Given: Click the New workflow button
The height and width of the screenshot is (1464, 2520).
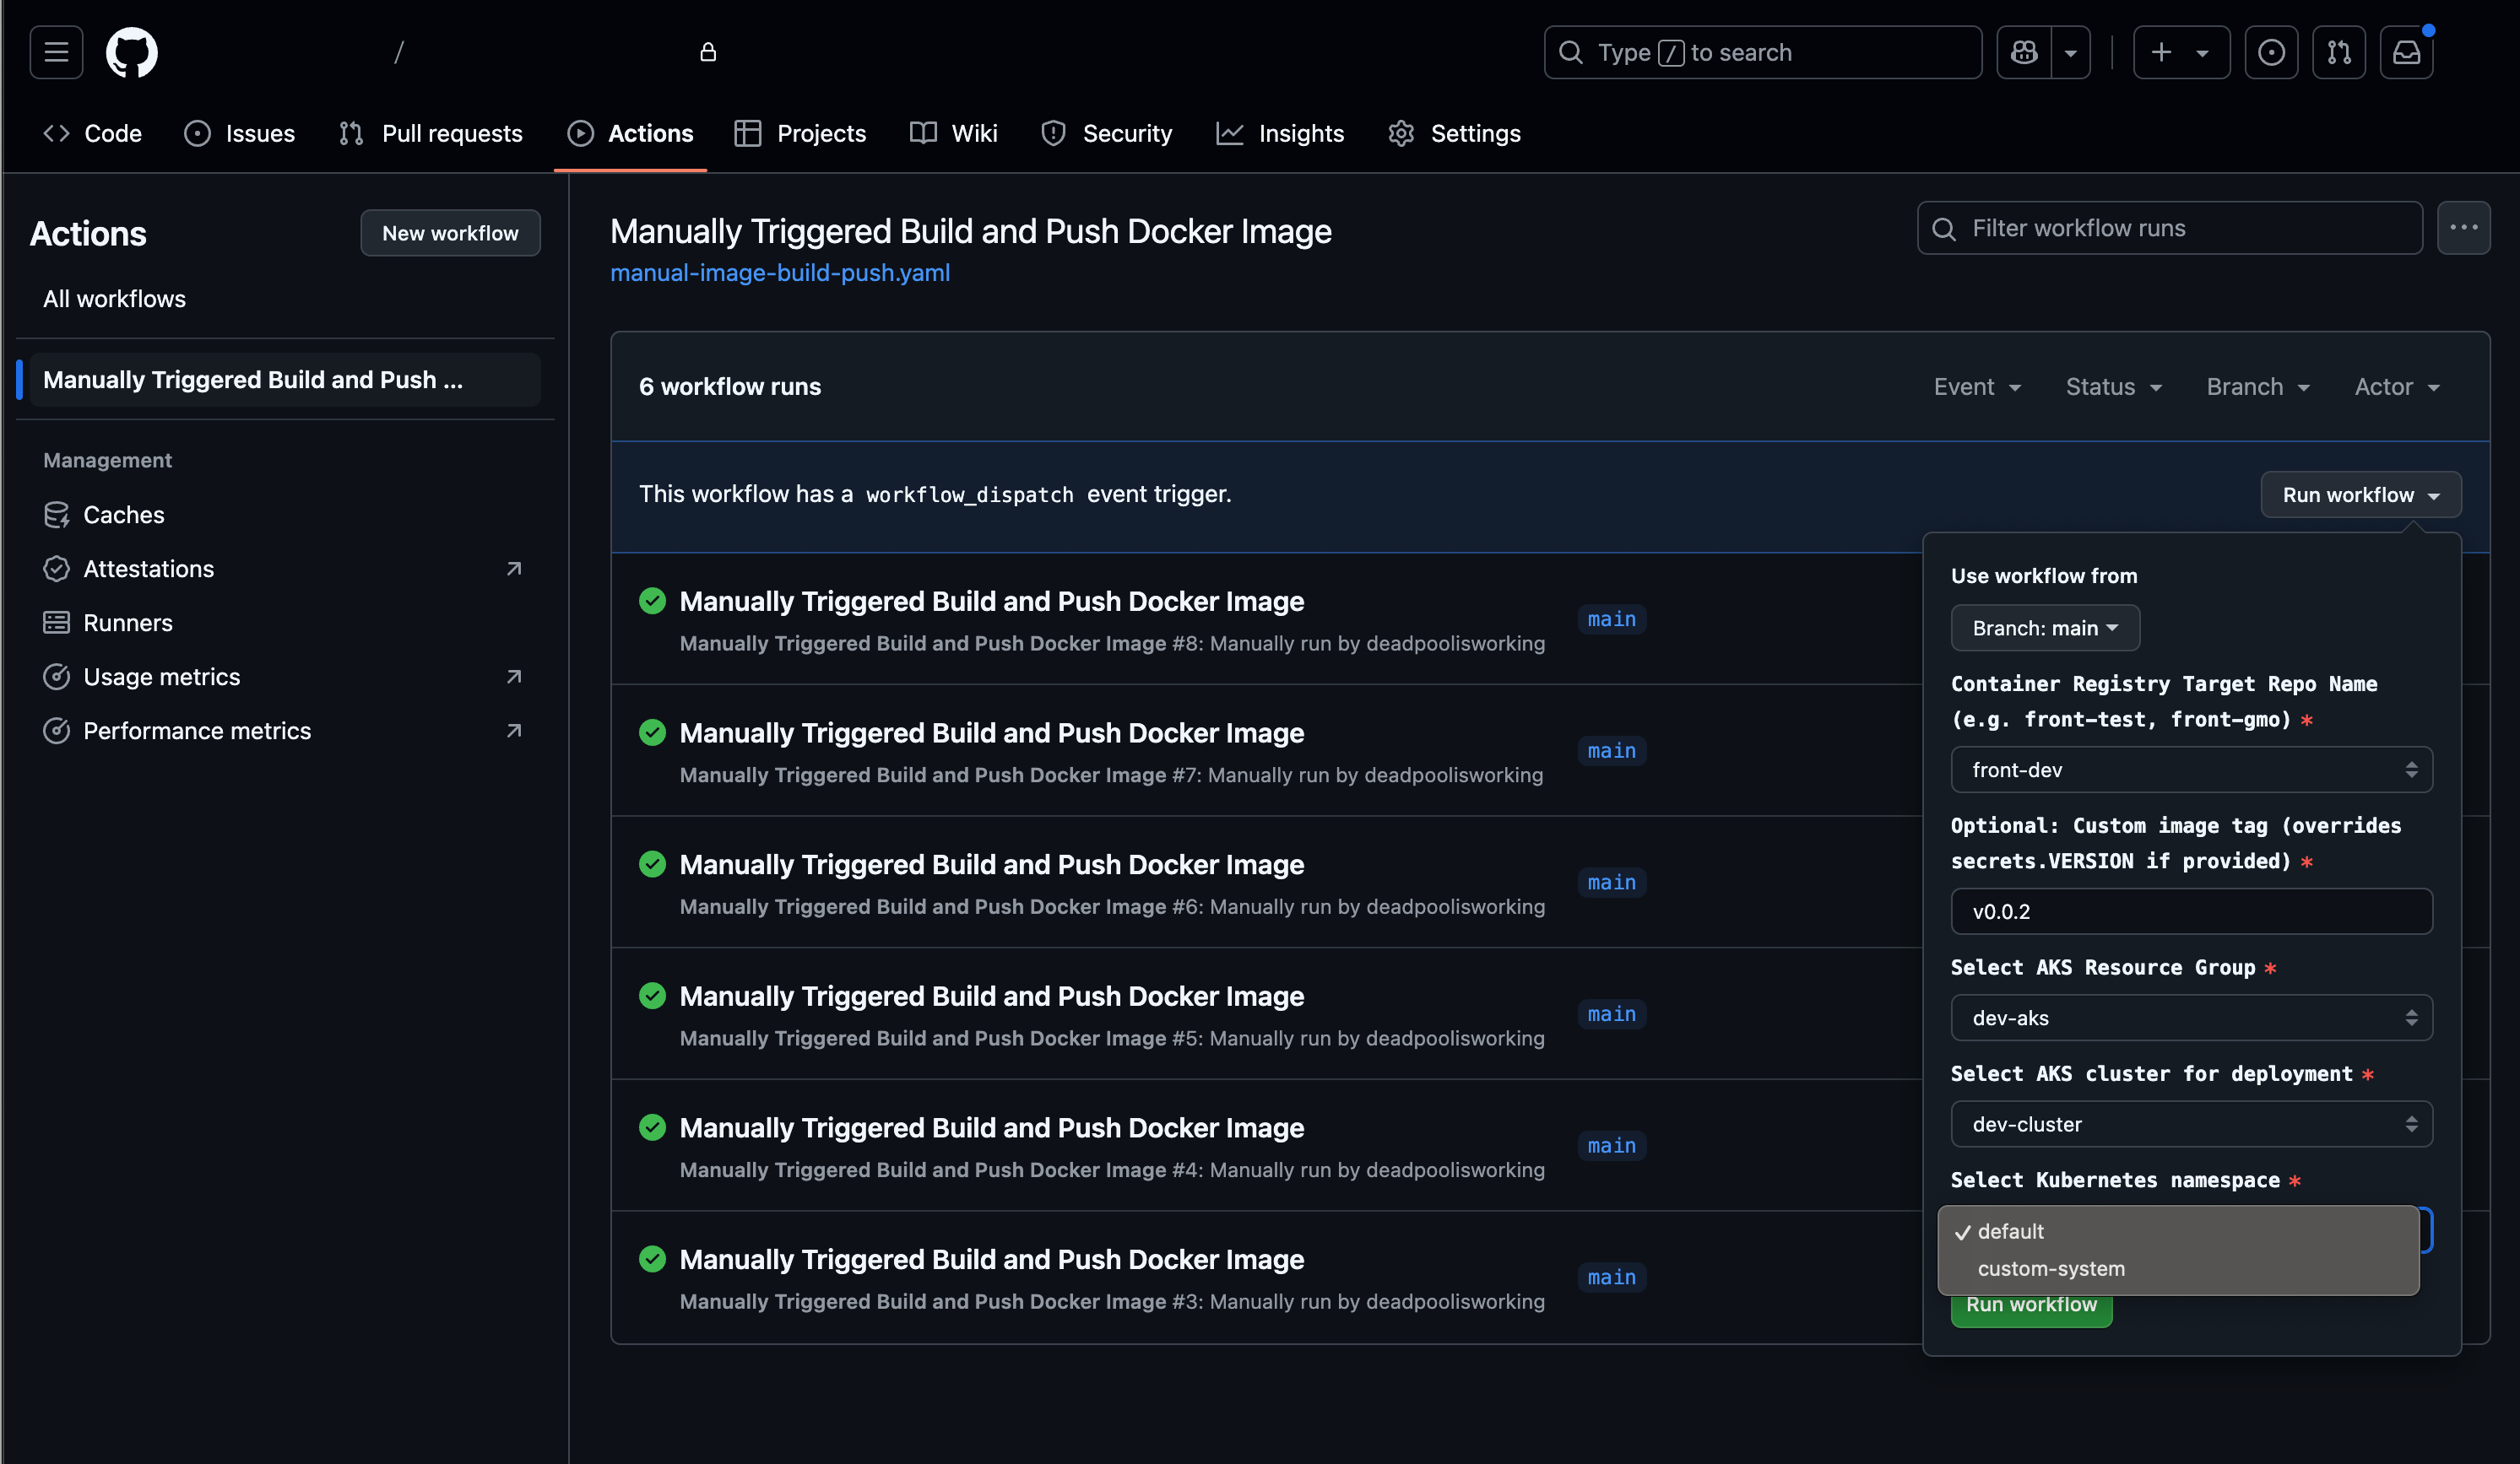Looking at the screenshot, I should [x=450, y=233].
